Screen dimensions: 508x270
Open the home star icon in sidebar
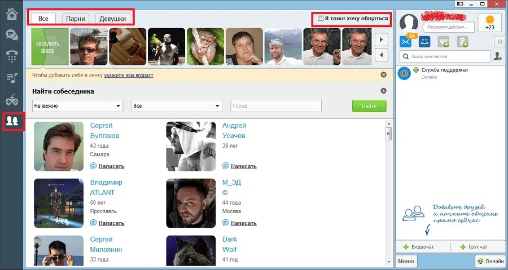12,14
